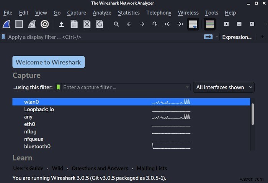Click the display filter bookmark icon

pyautogui.click(x=3, y=37)
